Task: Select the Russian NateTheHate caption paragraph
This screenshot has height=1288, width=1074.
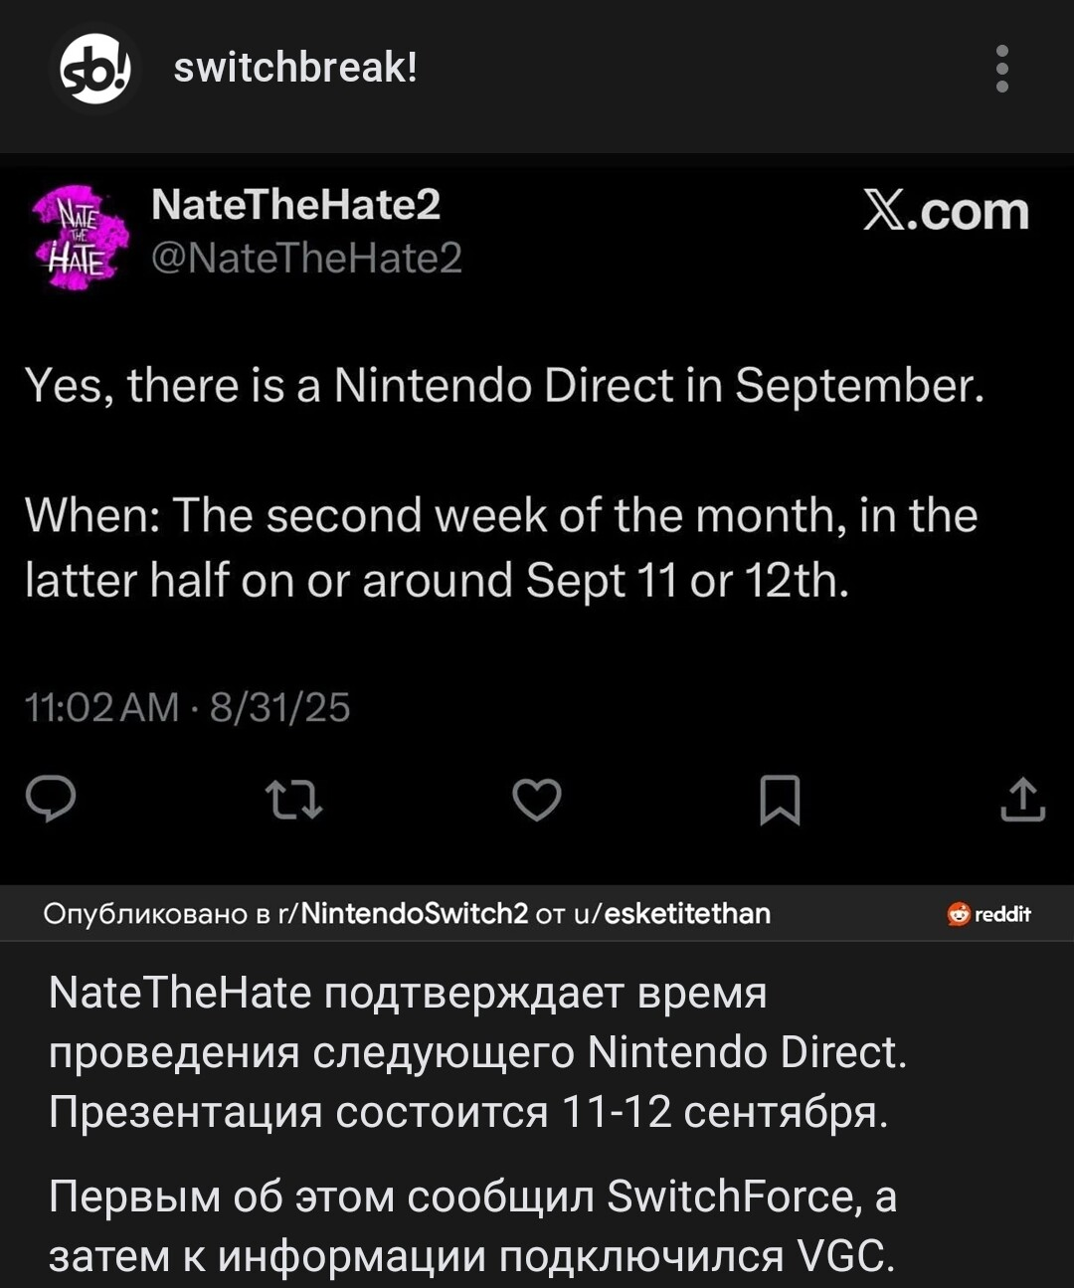Action: click(477, 1052)
